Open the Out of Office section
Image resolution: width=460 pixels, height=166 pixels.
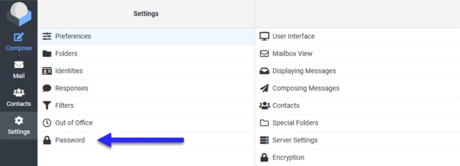pyautogui.click(x=146, y=122)
